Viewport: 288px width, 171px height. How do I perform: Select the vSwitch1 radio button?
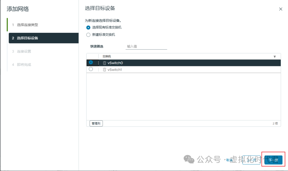pos(91,69)
